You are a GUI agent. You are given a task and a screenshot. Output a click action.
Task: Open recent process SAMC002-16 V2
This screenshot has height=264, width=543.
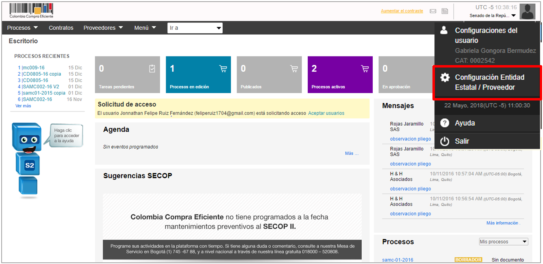[x=39, y=87]
